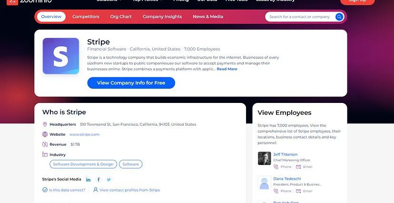This screenshot has width=394, height=203.
Task: Click Dana Tedeschi's email envelope icon
Action: click(x=298, y=191)
